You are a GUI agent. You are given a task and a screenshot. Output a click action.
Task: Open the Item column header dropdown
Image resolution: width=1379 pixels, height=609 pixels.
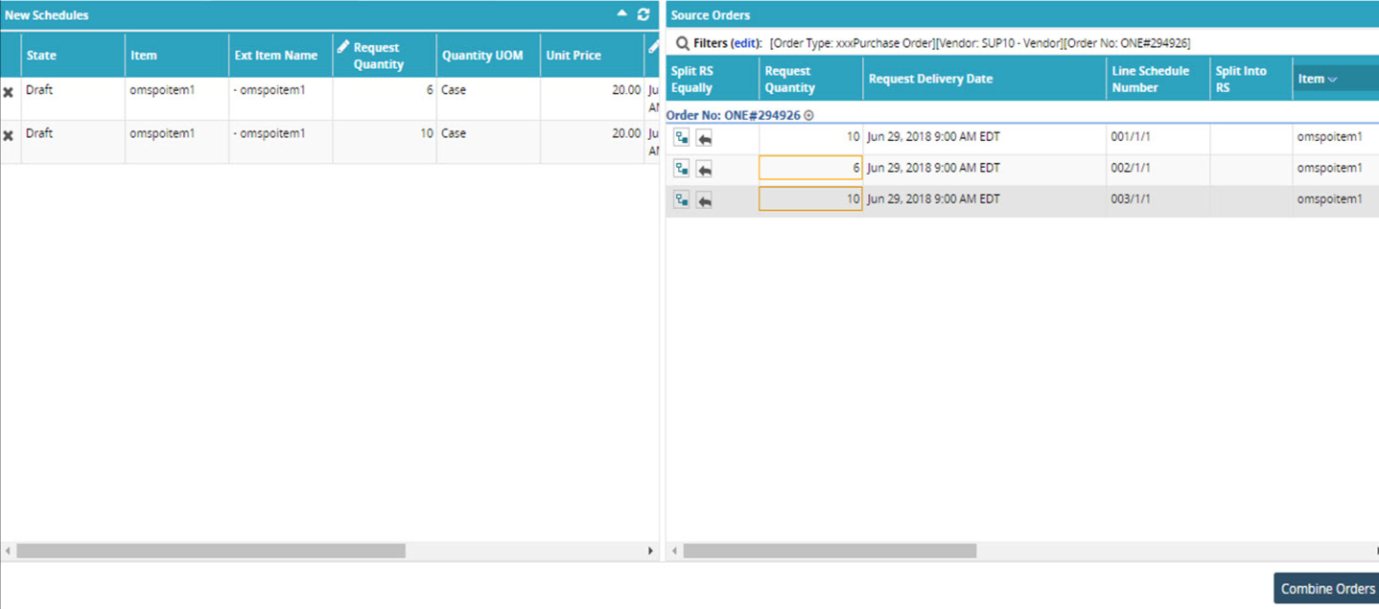[1332, 80]
